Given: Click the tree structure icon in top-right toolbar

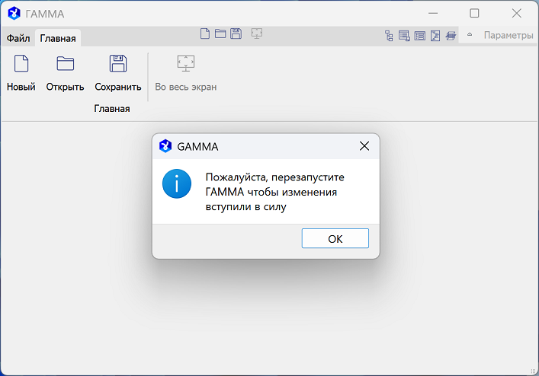Looking at the screenshot, I should click(389, 35).
